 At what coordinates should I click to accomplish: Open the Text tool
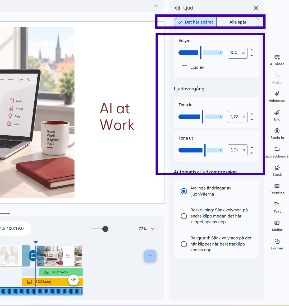(x=277, y=208)
